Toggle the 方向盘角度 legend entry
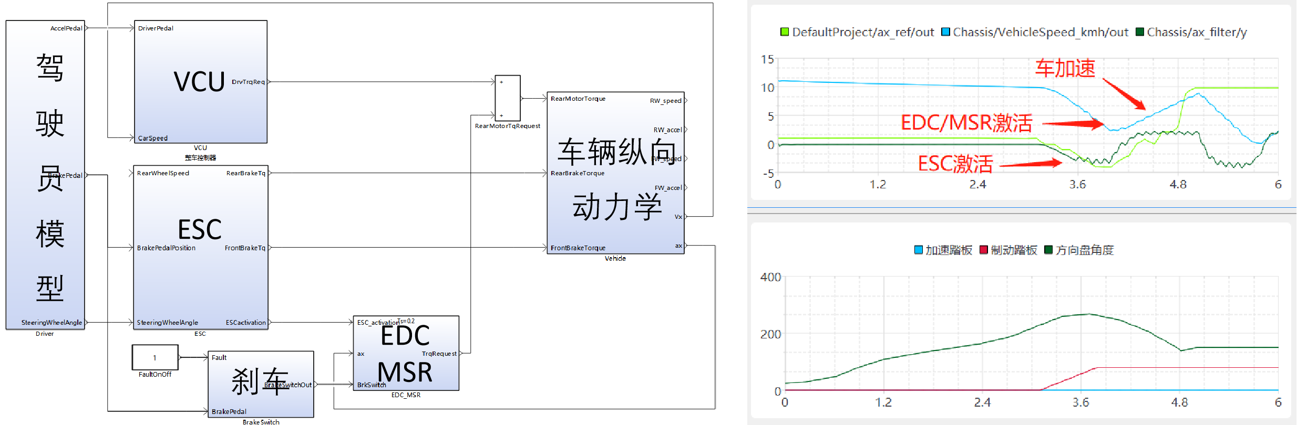This screenshot has width=1297, height=425. (1079, 250)
